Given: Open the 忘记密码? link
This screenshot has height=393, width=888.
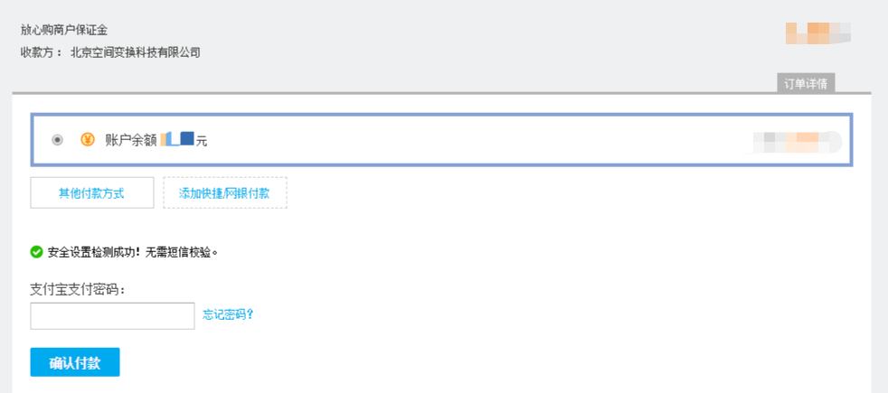Looking at the screenshot, I should [x=228, y=315].
